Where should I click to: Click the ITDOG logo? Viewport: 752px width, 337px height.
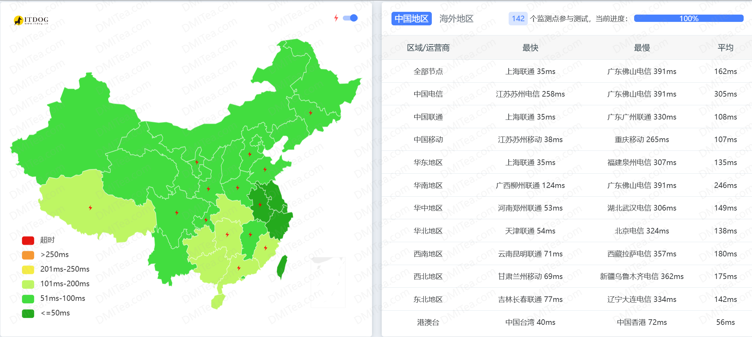[x=31, y=20]
